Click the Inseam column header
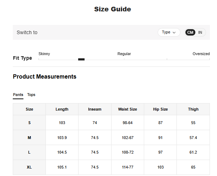This screenshot has width=217, height=176. (x=95, y=110)
